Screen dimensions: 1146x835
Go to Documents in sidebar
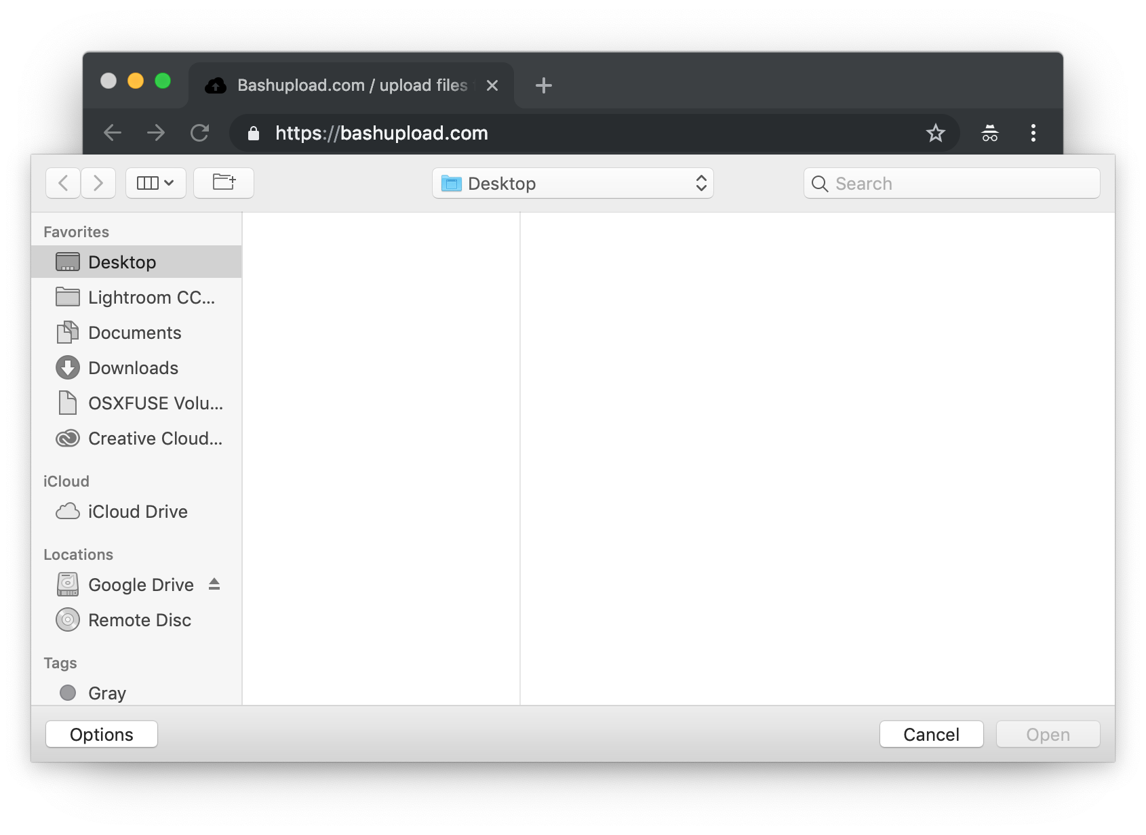point(136,333)
